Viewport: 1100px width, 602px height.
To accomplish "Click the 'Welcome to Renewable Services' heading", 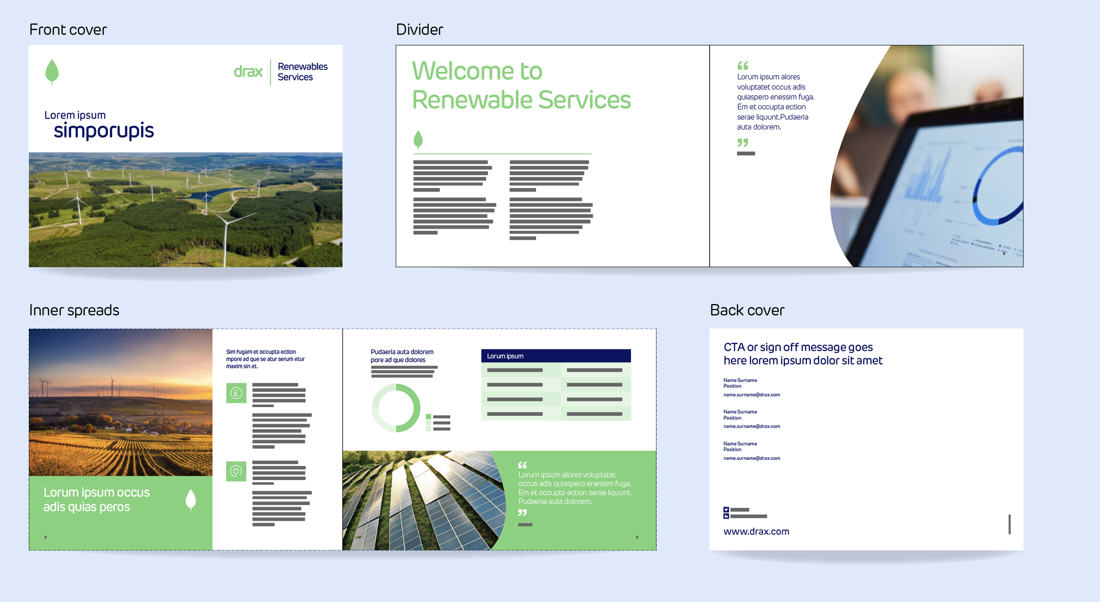I will point(521,85).
